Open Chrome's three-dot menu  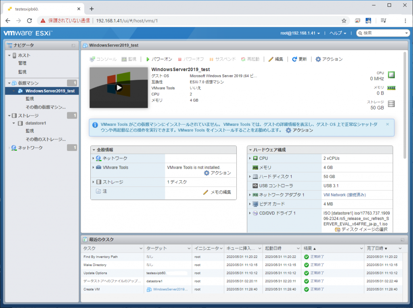pyautogui.click(x=405, y=21)
